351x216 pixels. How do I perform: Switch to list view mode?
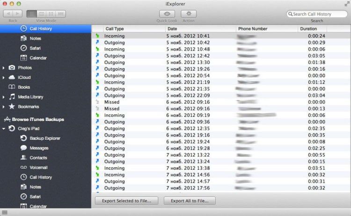tap(31, 14)
